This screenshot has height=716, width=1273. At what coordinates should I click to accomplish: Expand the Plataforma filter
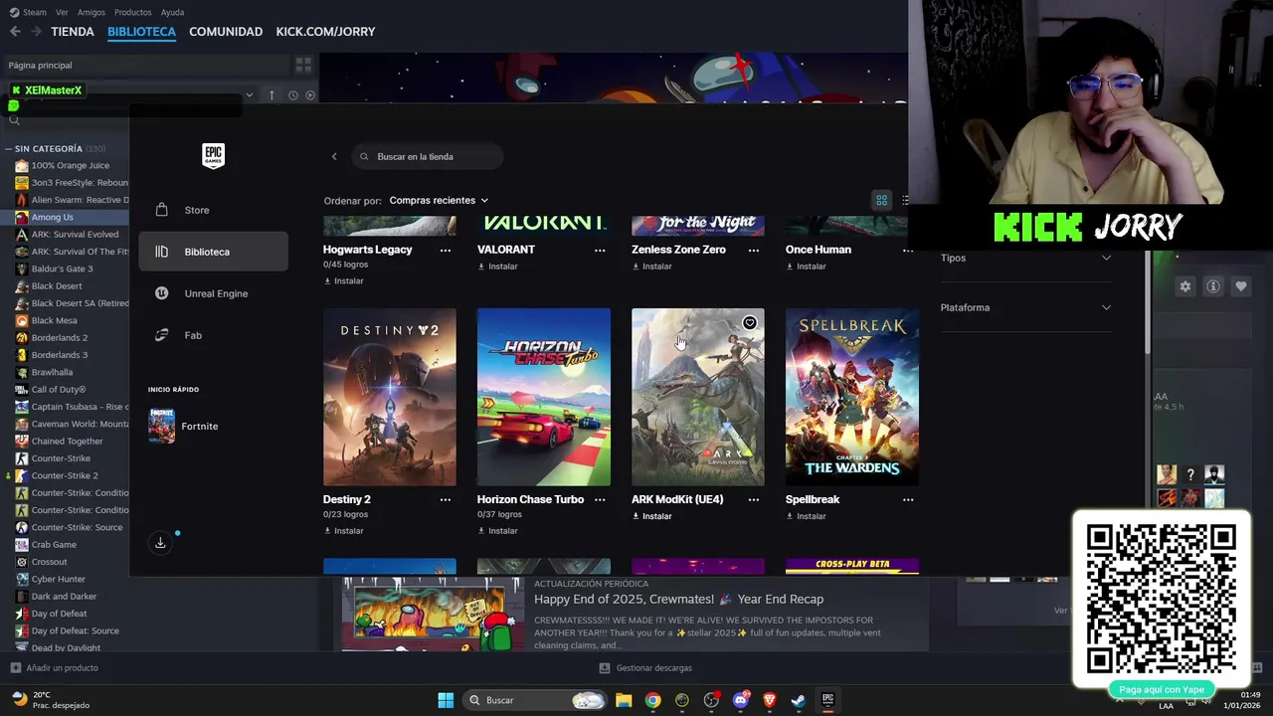click(x=1025, y=307)
